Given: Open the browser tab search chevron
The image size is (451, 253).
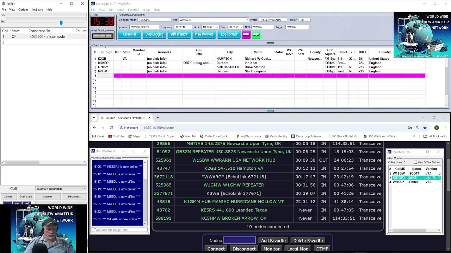Looking at the screenshot, I should 94,118.
